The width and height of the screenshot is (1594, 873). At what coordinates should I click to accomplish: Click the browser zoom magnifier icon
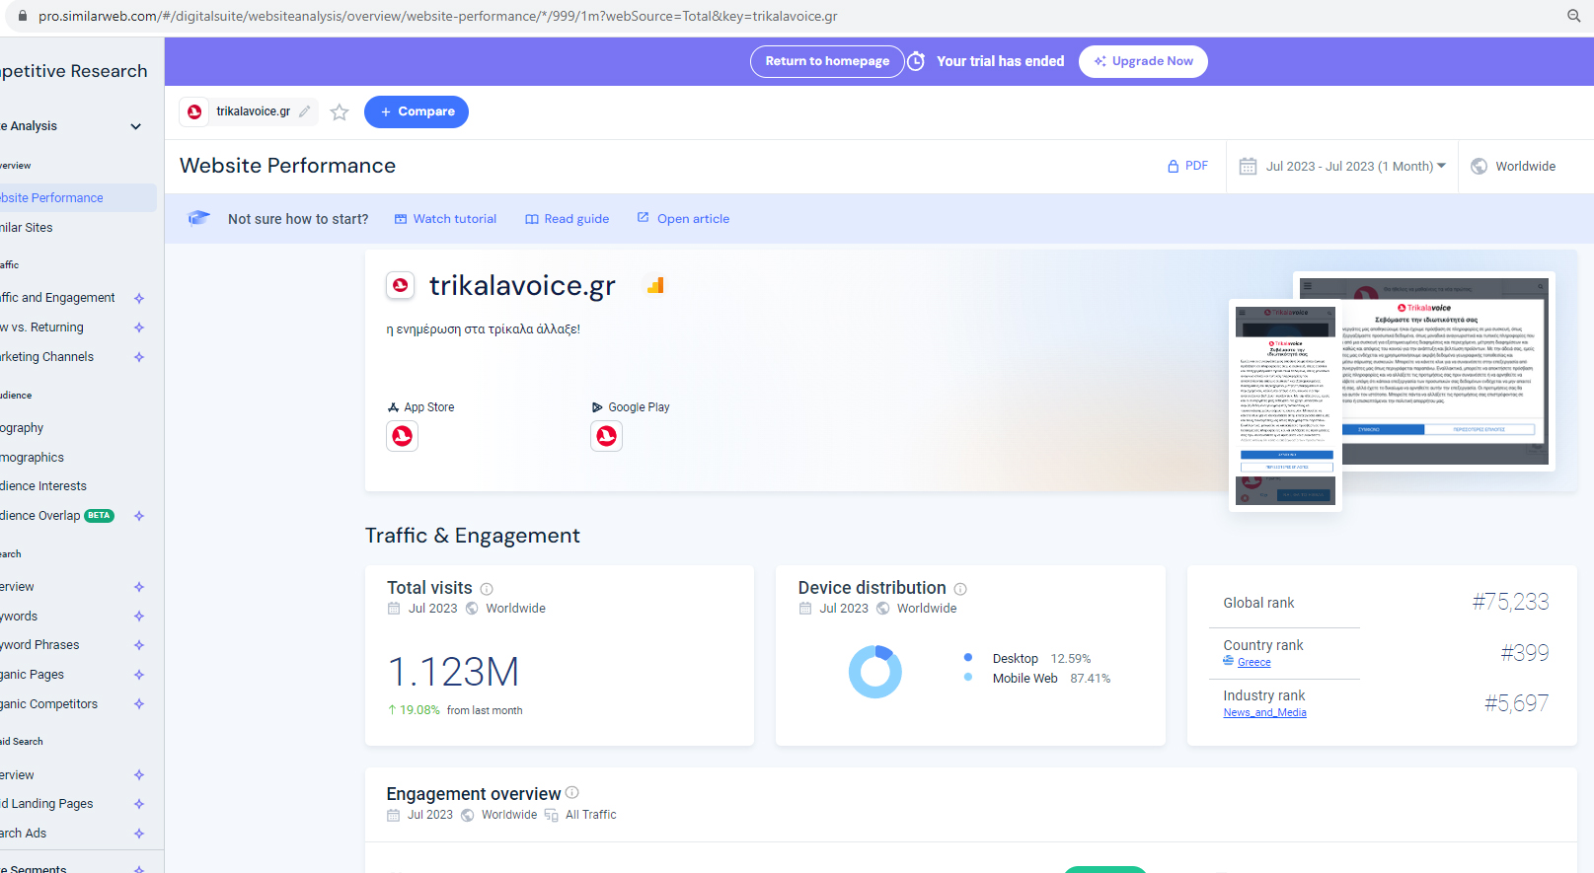1574,16
